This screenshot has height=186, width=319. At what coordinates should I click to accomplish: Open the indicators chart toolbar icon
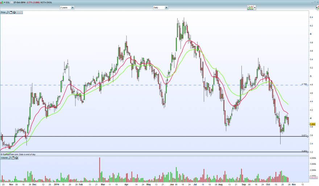pyautogui.click(x=250, y=8)
